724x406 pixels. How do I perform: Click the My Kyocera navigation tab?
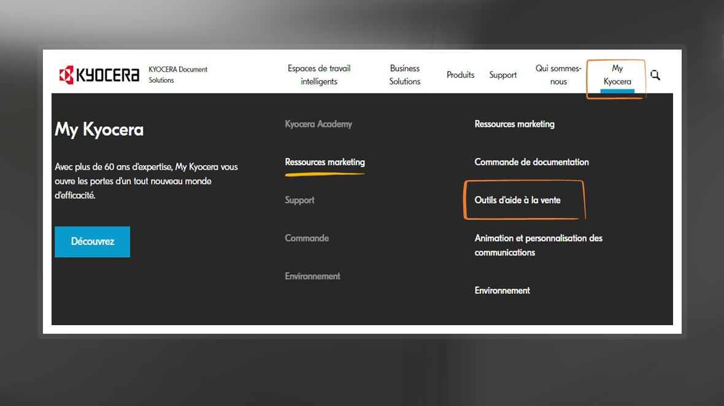(x=617, y=75)
